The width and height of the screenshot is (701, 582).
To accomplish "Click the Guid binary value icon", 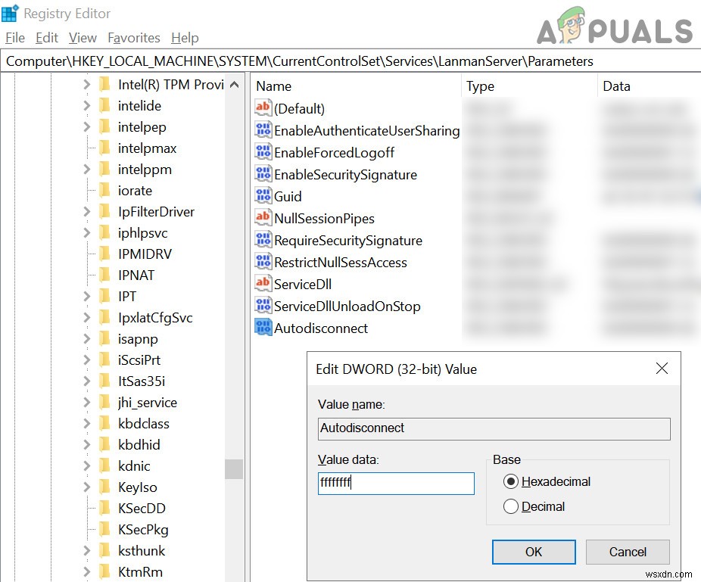I will click(x=263, y=196).
